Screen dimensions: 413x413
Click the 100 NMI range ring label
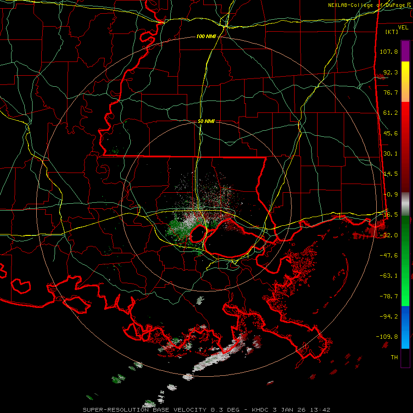(x=206, y=36)
